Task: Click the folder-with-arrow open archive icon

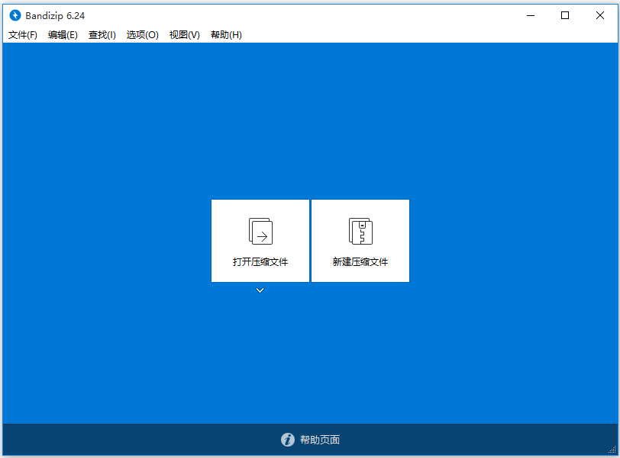Action: 260,230
